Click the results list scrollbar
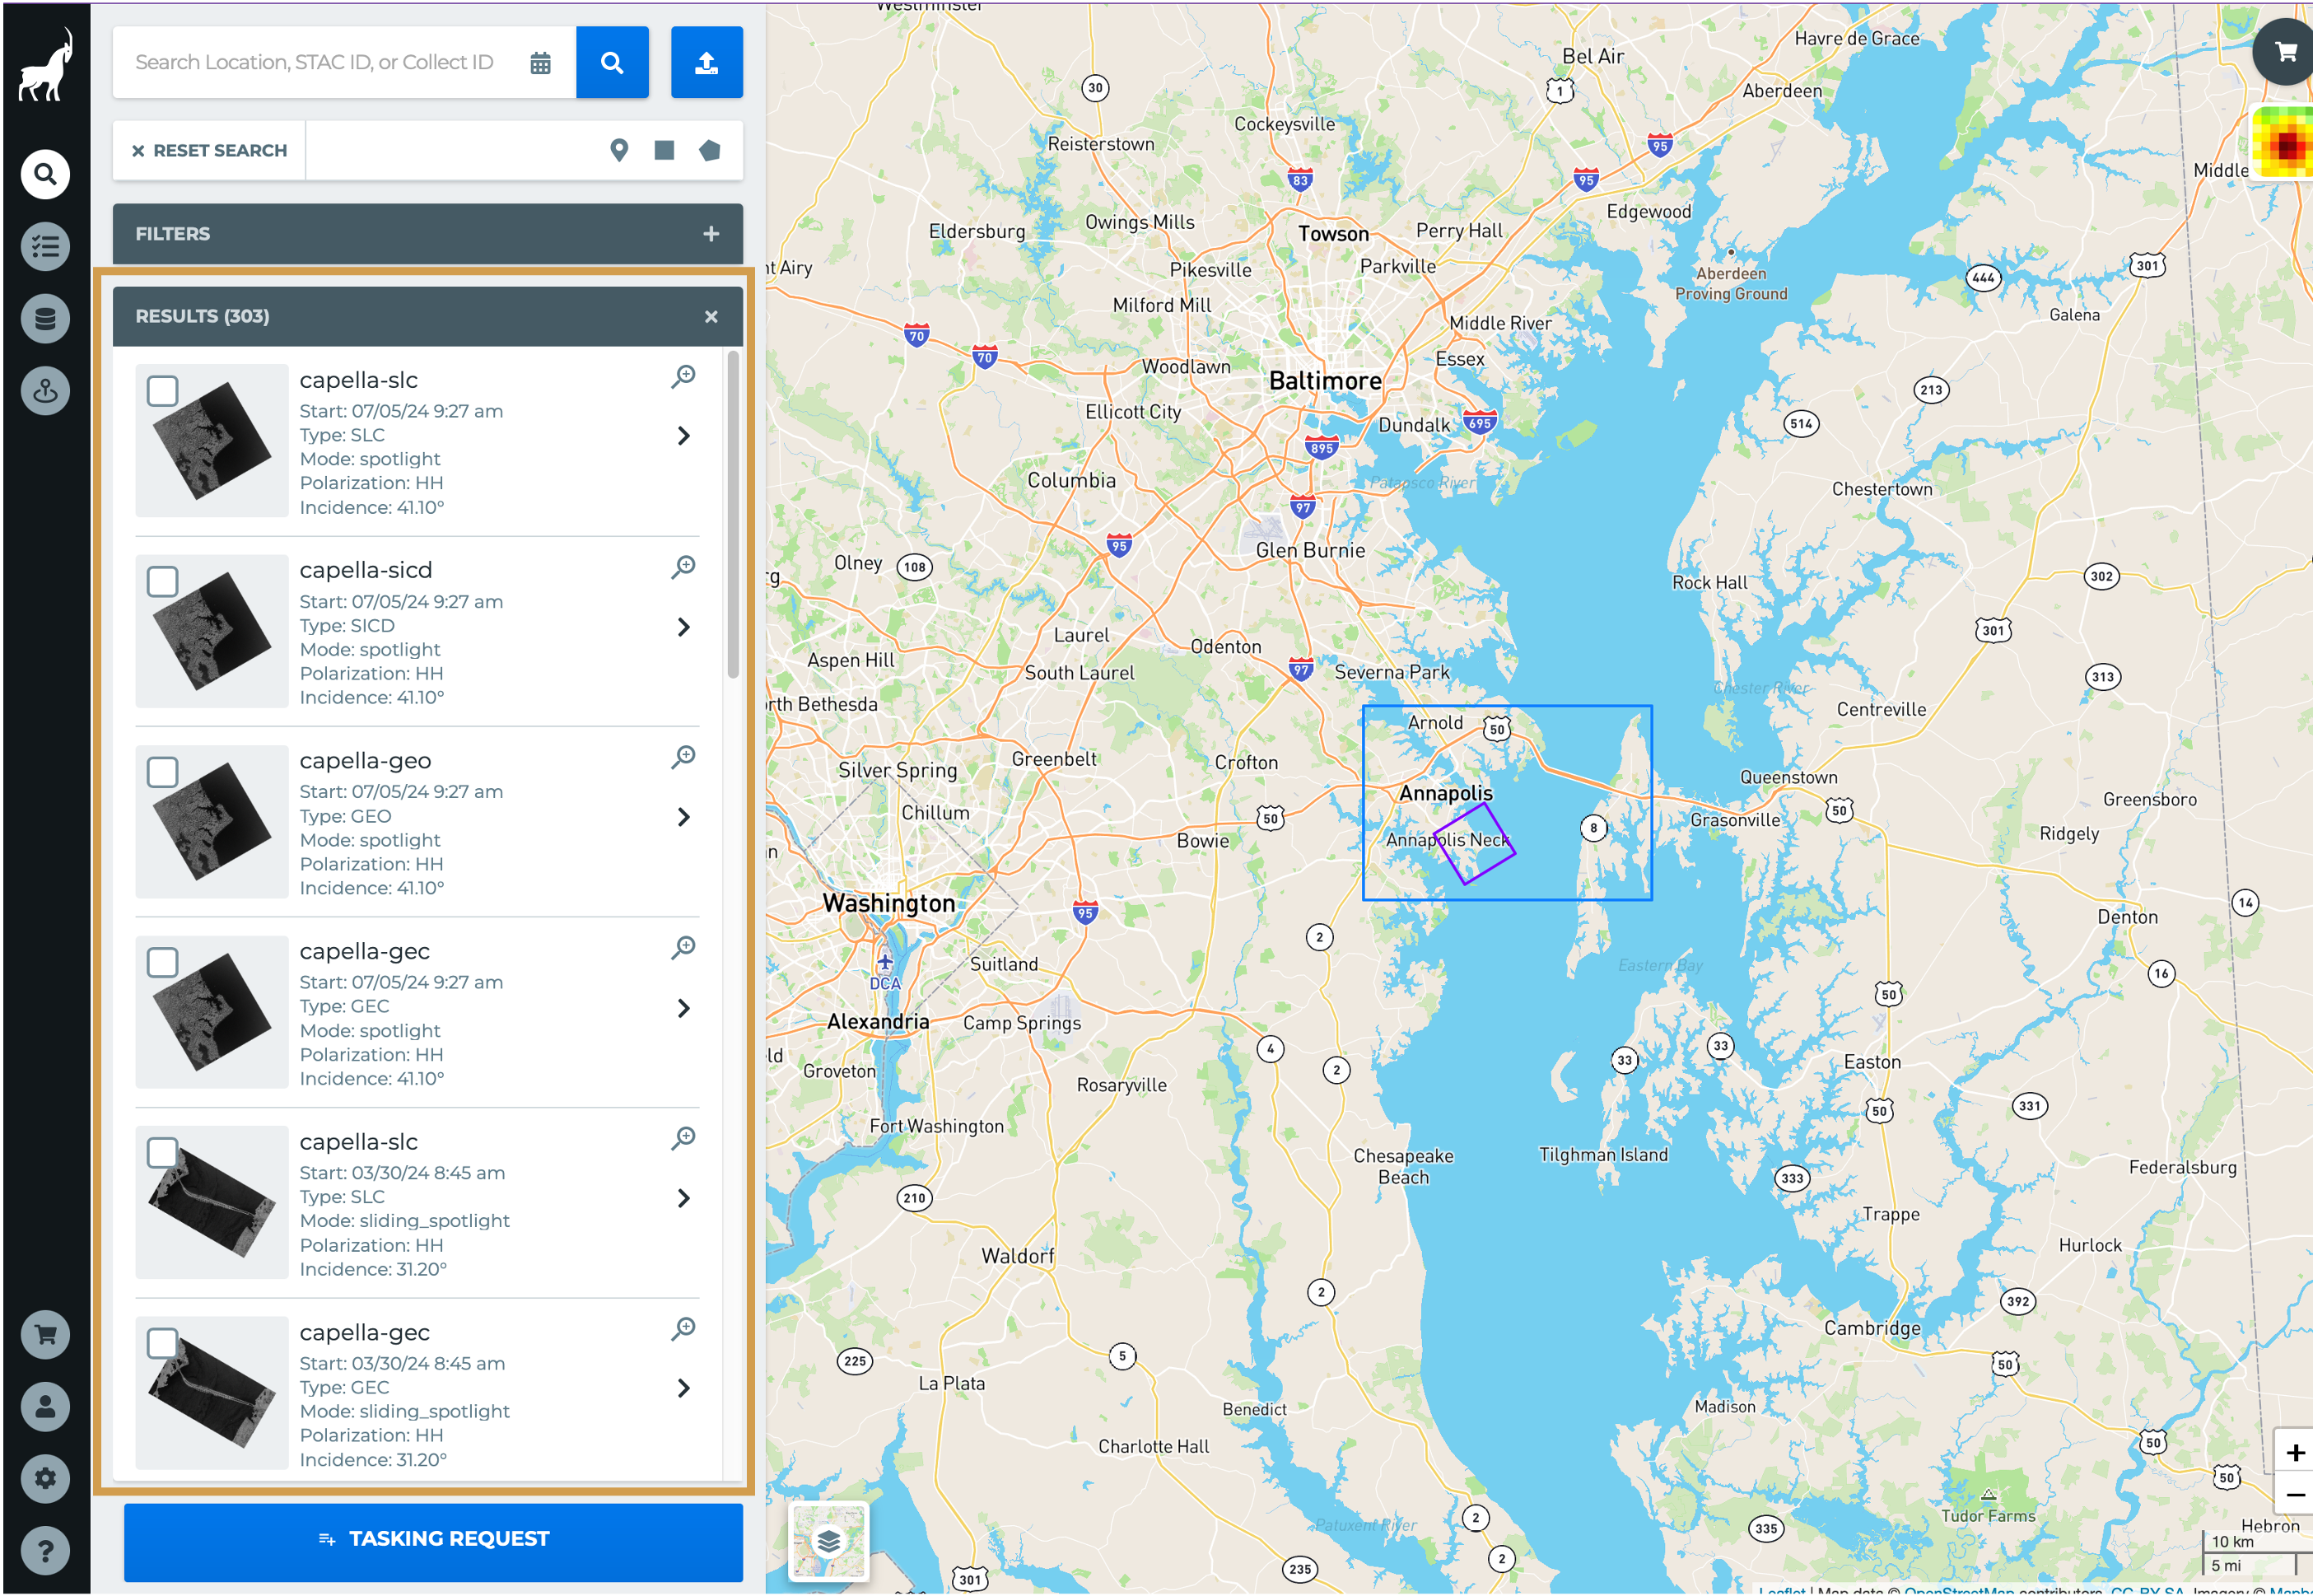 pos(734,515)
